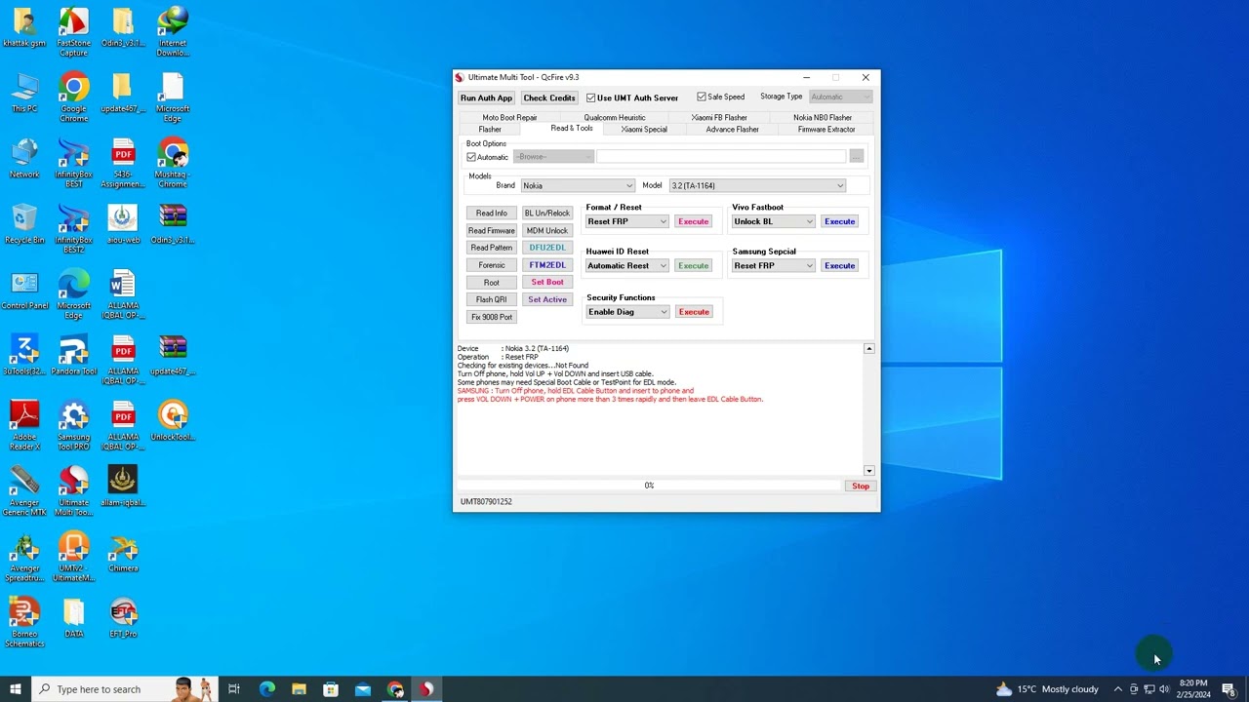Click the log scrollbar down arrow
1249x702 pixels.
tap(869, 471)
